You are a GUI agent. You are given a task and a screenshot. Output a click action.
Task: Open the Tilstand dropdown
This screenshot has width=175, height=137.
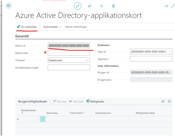click(69, 60)
